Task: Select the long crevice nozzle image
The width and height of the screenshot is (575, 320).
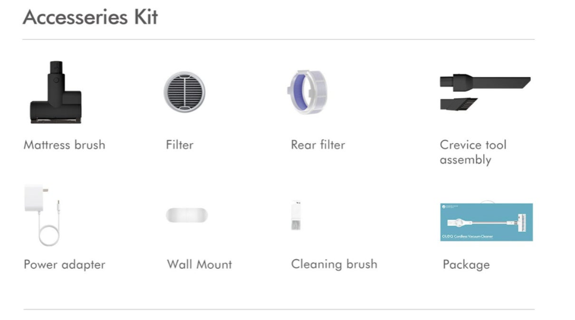Action: 485,81
